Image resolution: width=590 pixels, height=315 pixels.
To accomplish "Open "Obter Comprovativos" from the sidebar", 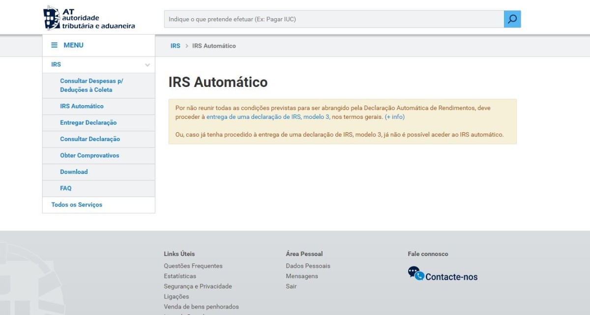I will click(88, 155).
